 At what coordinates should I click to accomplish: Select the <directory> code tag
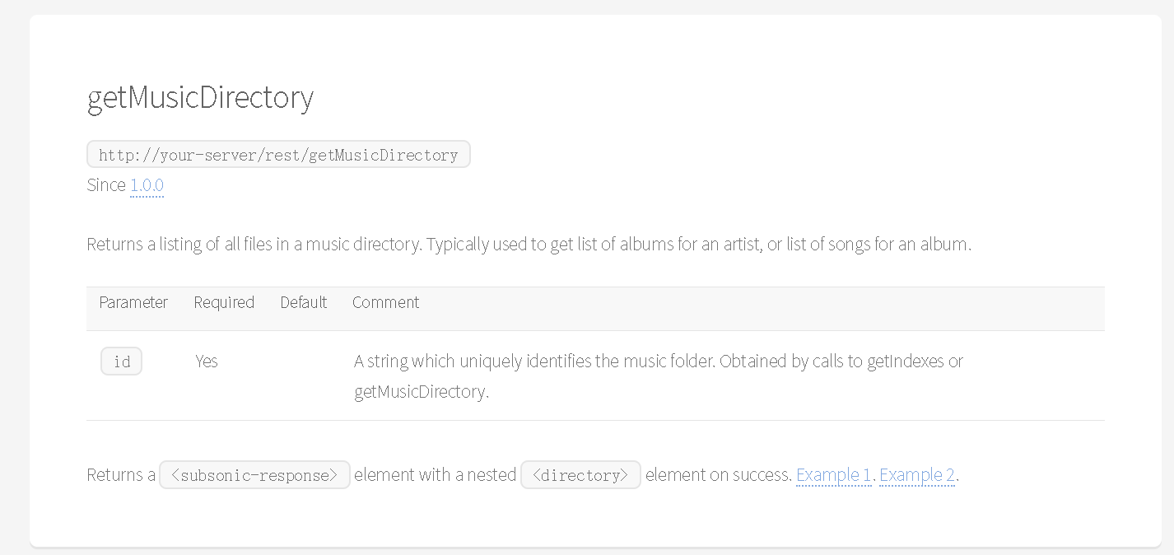tap(580, 475)
